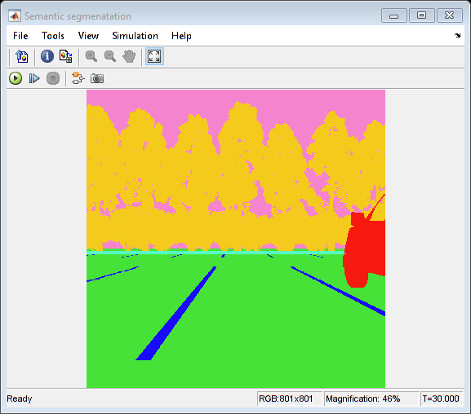The image size is (471, 414).
Task: Open the View menu
Action: [88, 36]
